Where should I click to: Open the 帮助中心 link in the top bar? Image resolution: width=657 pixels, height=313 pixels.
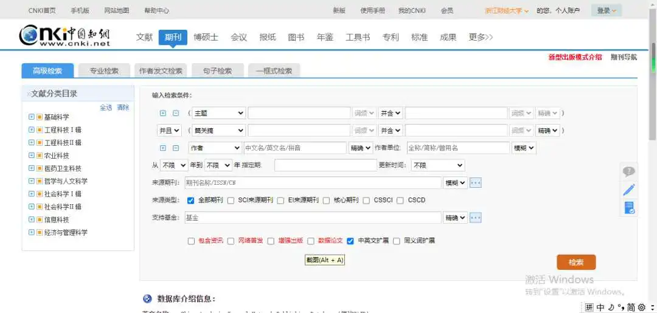click(x=157, y=10)
